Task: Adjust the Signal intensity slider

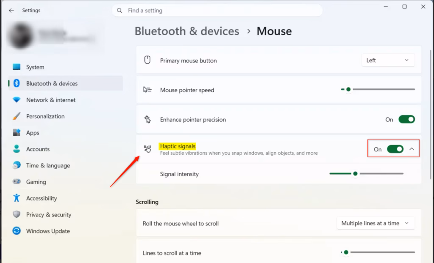Action: (355, 173)
